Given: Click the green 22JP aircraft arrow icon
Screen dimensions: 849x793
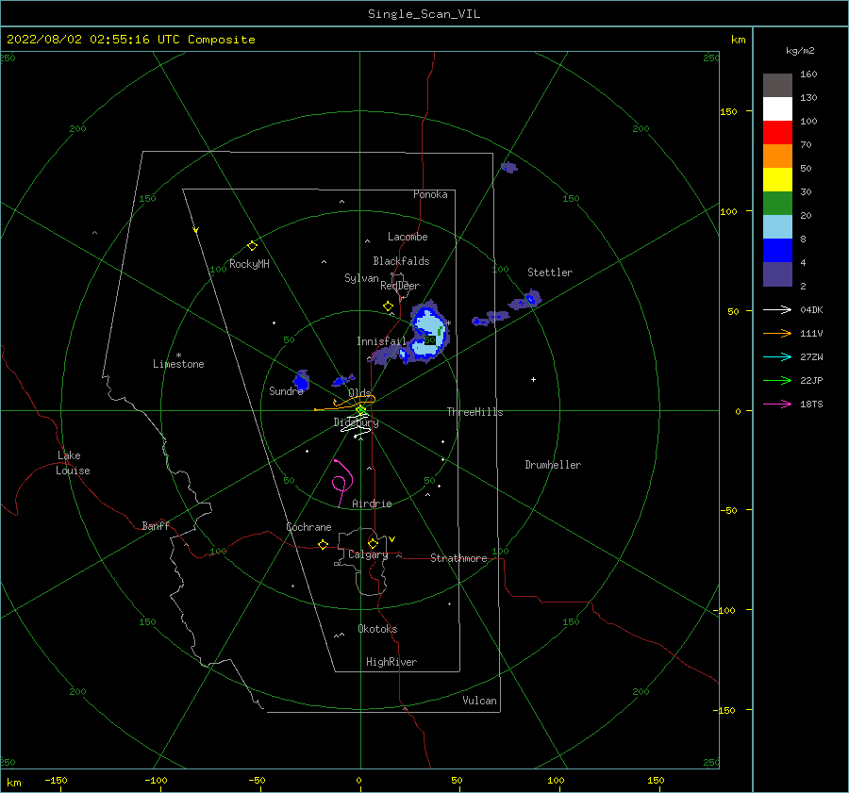Looking at the screenshot, I should pyautogui.click(x=777, y=381).
